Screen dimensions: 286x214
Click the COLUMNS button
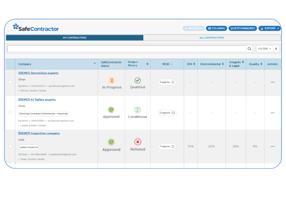tap(216, 29)
